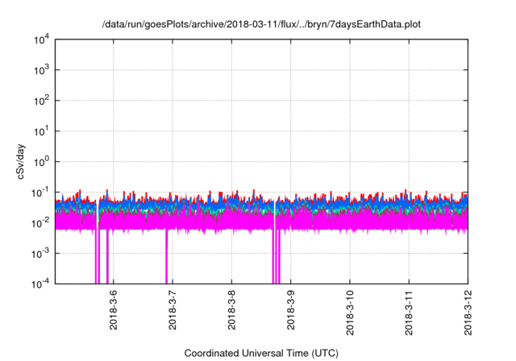Click the 2018-3-7 date label
This screenshot has width=516, height=361.
(173, 309)
